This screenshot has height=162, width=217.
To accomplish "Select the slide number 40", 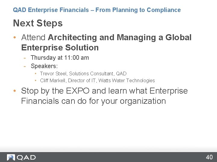I will pos(209,157).
